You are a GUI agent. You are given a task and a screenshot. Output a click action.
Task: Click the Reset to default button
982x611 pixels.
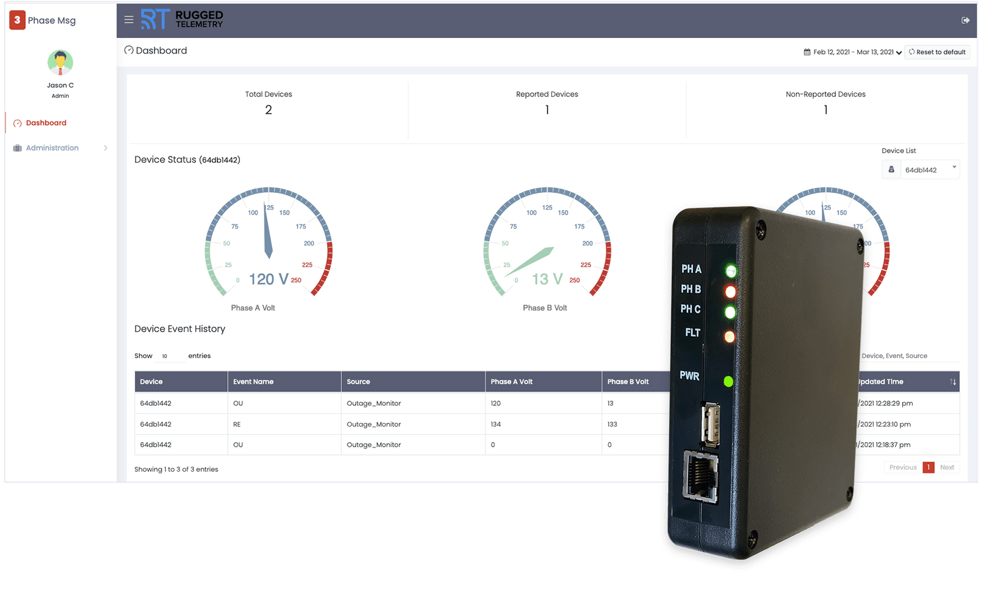click(x=937, y=52)
